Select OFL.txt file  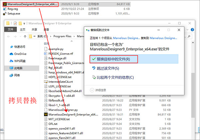coord(53,124)
